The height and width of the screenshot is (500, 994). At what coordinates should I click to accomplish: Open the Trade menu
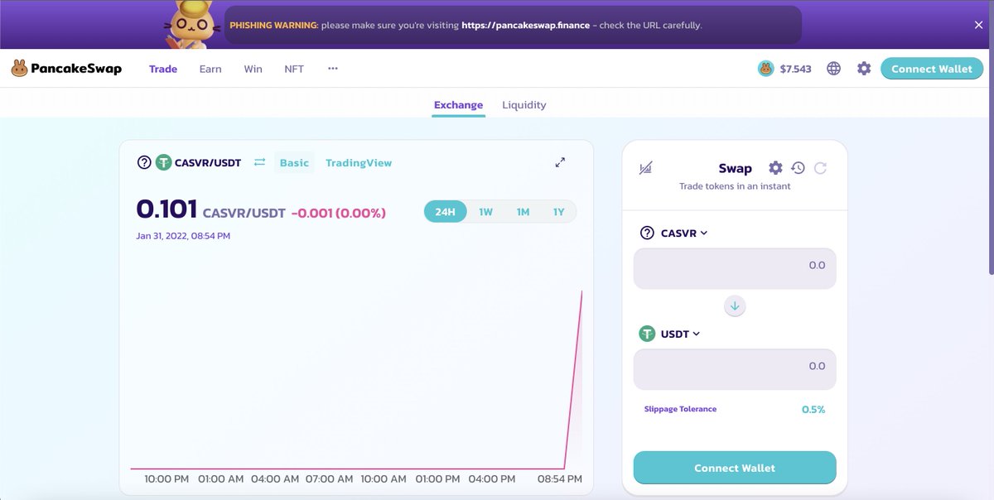(163, 69)
